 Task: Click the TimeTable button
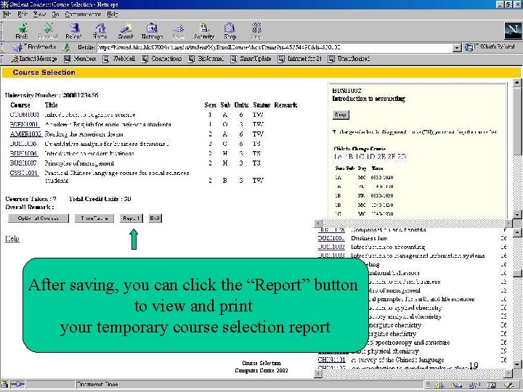(x=94, y=219)
